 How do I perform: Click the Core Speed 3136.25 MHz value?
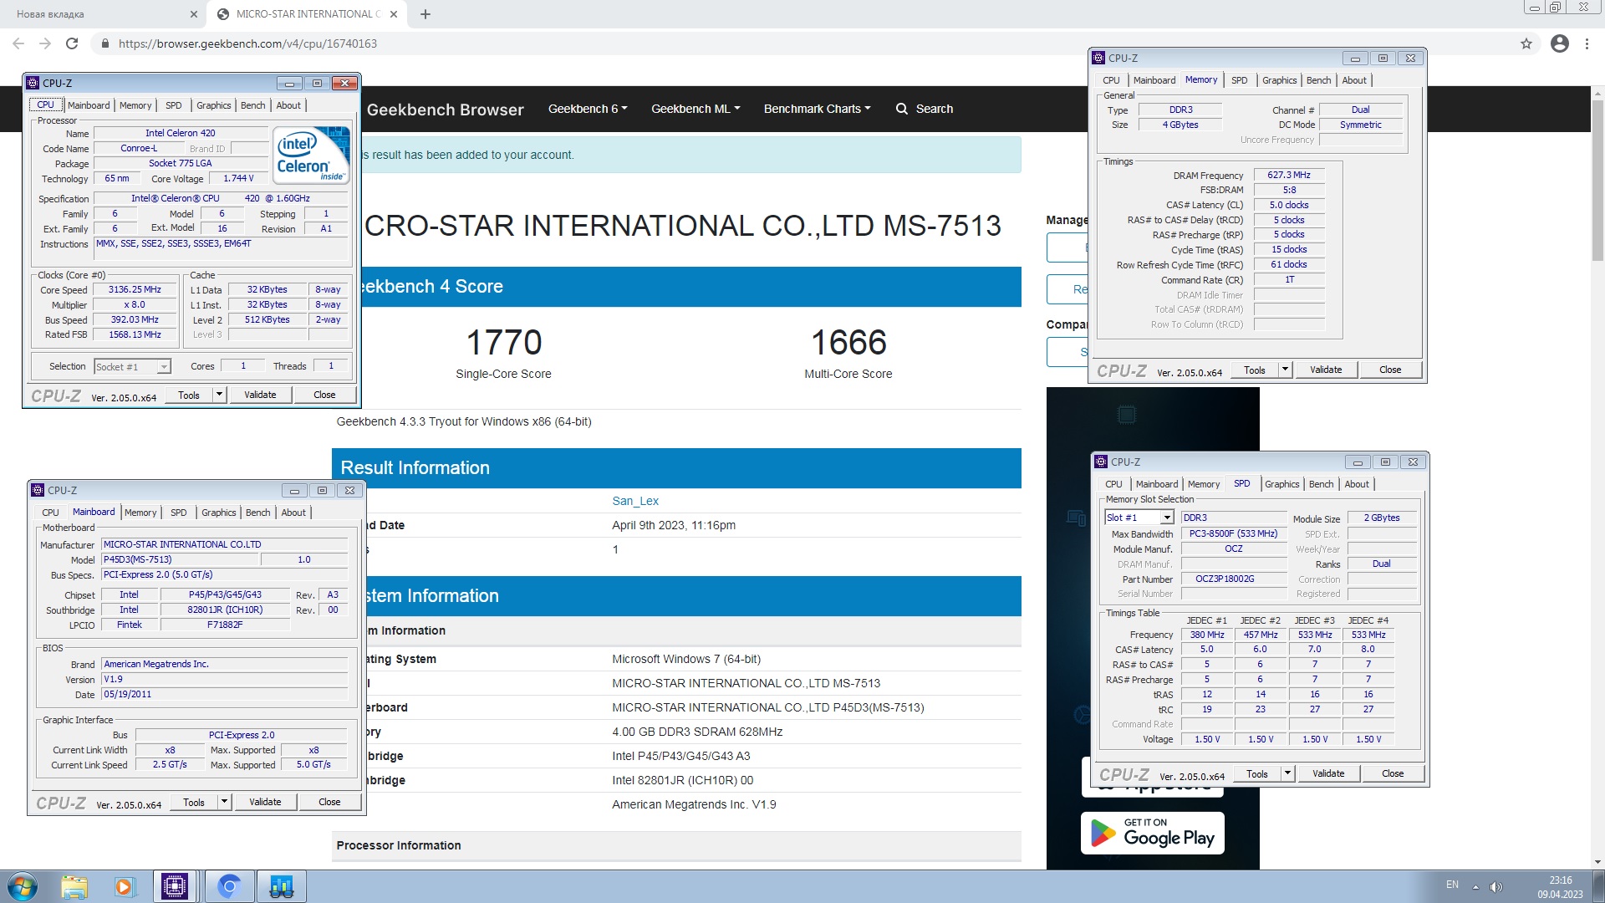tap(135, 290)
